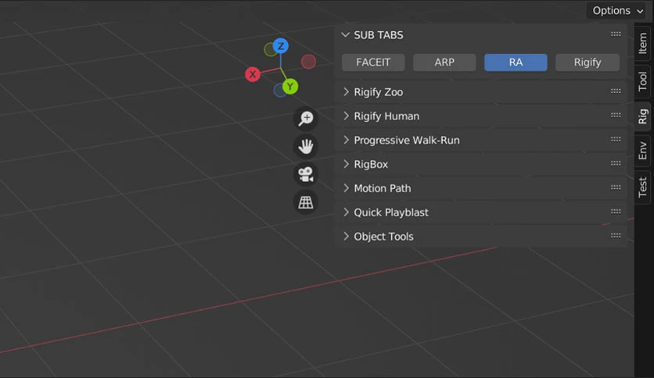This screenshot has height=378, width=654.
Task: Click the Zoom in/out viewport icon
Action: pyautogui.click(x=306, y=119)
